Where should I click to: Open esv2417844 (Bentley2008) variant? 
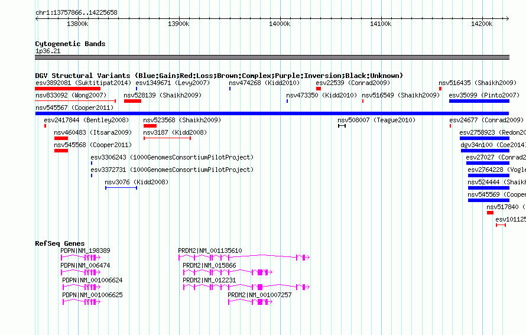(x=86, y=120)
